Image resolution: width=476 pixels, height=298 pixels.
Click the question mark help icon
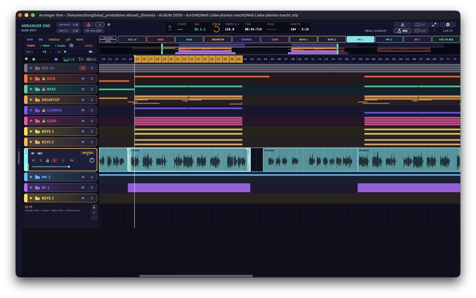[x=434, y=31]
